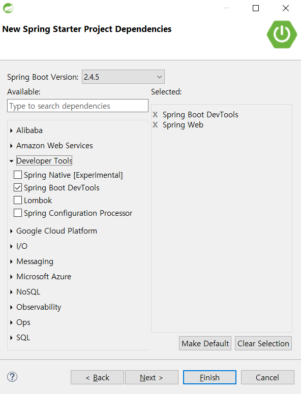The height and width of the screenshot is (394, 301).
Task: Open the Spring Boot Version dropdown
Action: click(x=123, y=77)
